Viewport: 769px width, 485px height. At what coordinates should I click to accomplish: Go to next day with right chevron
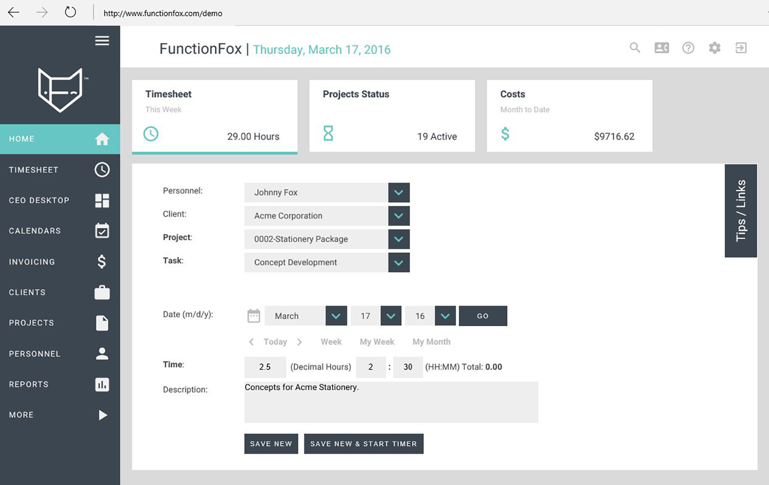[299, 342]
